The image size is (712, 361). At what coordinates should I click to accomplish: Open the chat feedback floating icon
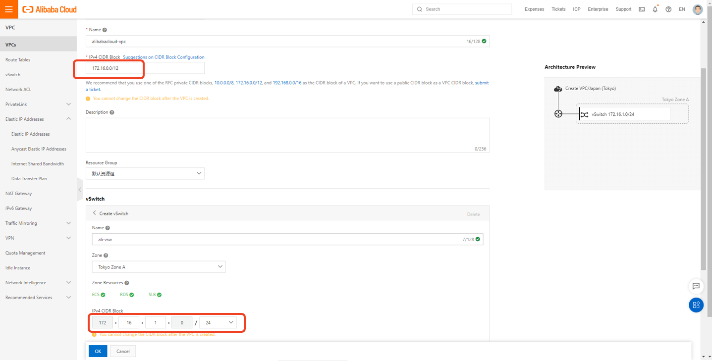(x=696, y=286)
